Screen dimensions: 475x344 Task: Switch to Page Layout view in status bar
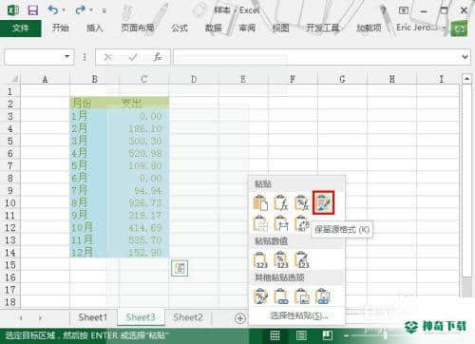click(x=301, y=335)
